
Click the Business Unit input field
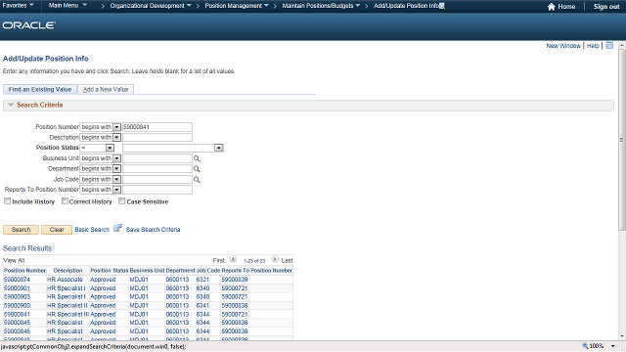point(157,158)
